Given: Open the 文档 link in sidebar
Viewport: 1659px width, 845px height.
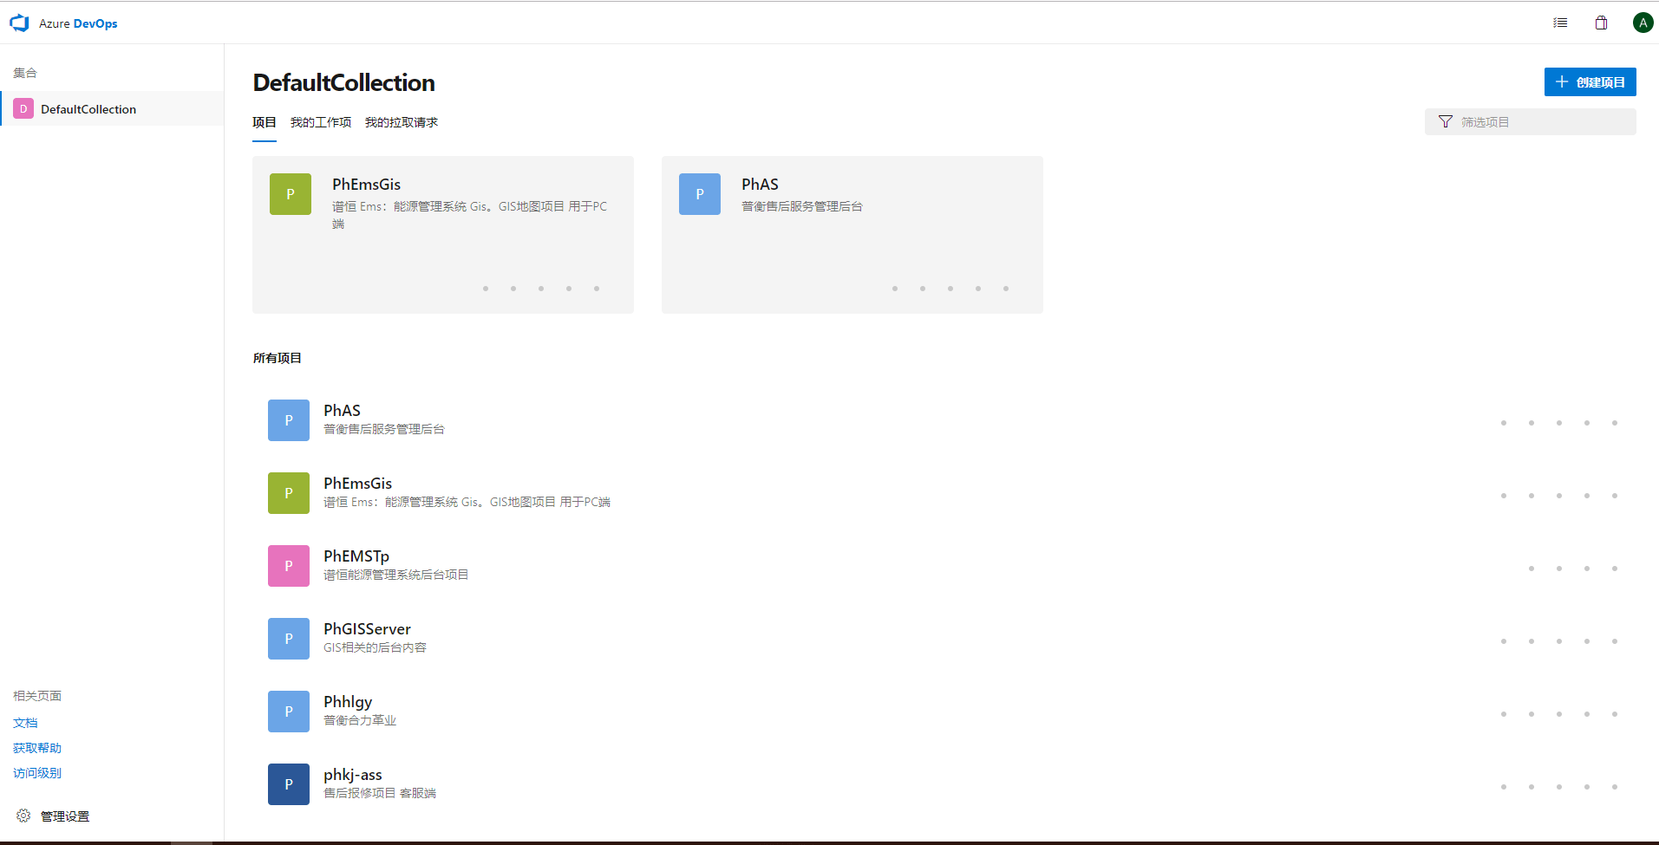Looking at the screenshot, I should pos(25,723).
